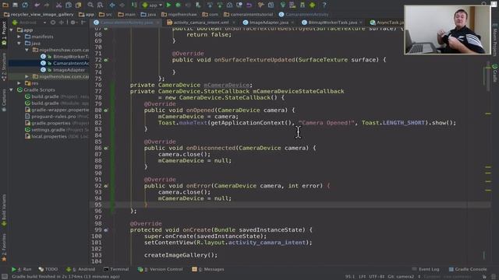The image size is (499, 280).
Task: Close the CamaraIntentActivity.java tab
Action: (157, 23)
